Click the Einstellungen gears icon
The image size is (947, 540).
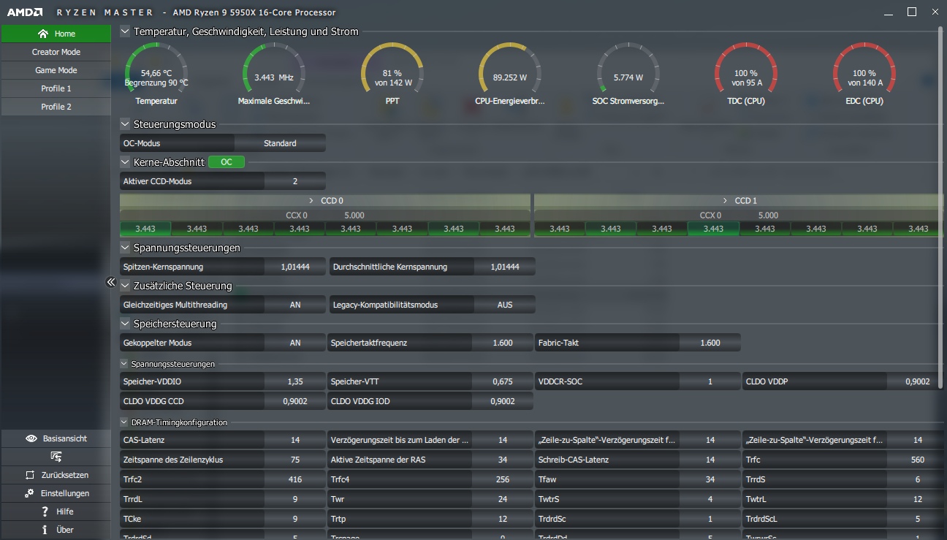coord(29,493)
